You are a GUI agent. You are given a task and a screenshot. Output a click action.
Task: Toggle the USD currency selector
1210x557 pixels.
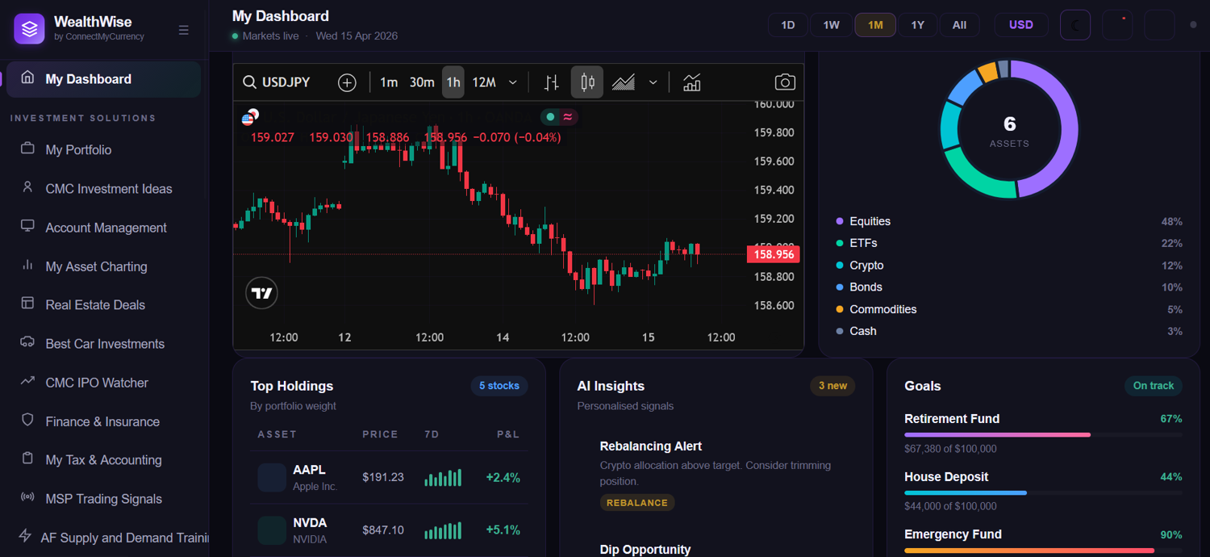pos(1020,25)
